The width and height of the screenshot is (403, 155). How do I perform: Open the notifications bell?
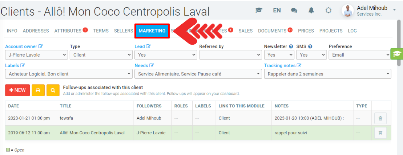point(311,11)
